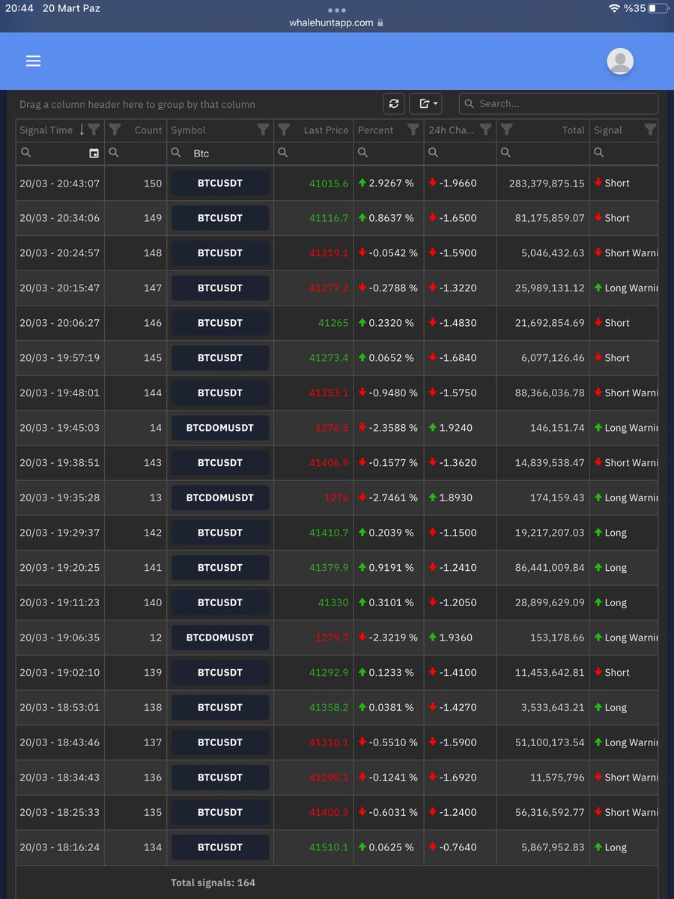This screenshot has height=899, width=674.
Task: Open Symbol column filter icon
Action: [x=263, y=130]
